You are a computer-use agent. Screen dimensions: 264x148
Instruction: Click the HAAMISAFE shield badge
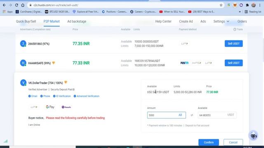point(54,63)
